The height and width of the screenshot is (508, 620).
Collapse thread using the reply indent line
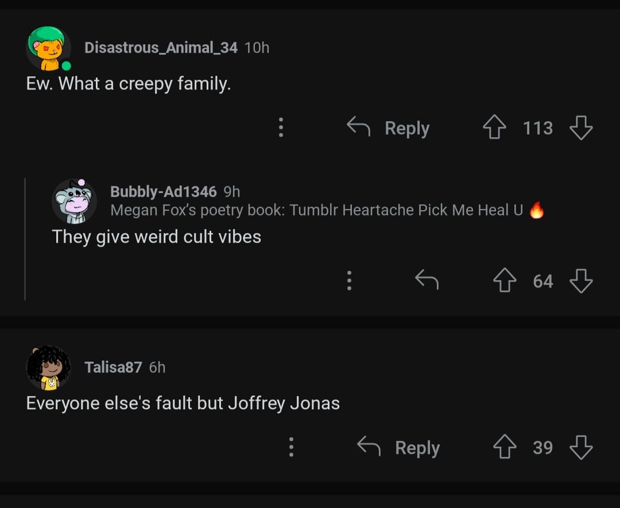click(25, 239)
